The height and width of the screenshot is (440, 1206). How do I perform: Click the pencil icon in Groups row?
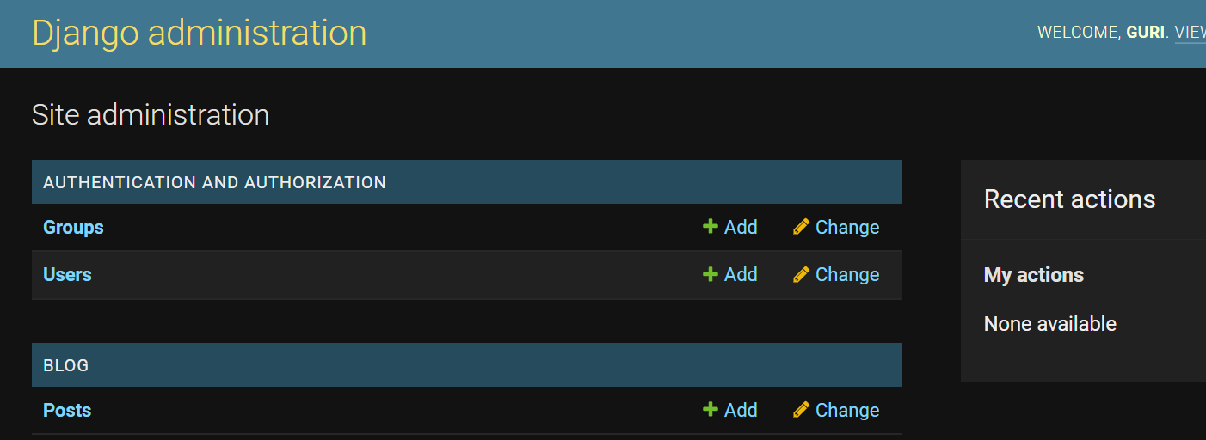point(801,227)
